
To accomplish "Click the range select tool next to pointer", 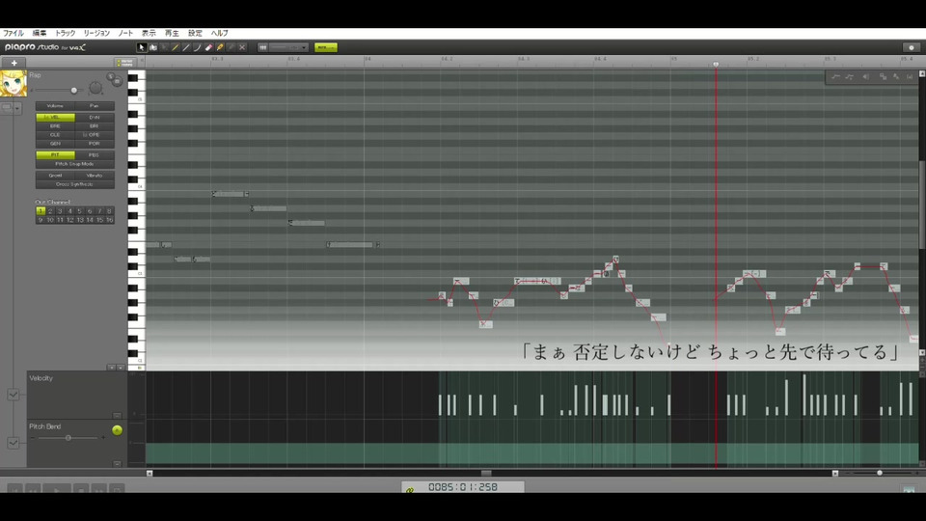I will (153, 47).
